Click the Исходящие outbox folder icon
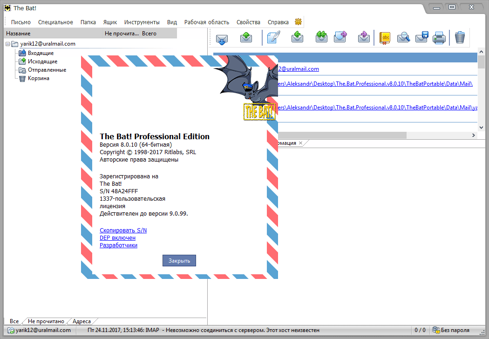Image resolution: width=489 pixels, height=339 pixels. (x=22, y=61)
